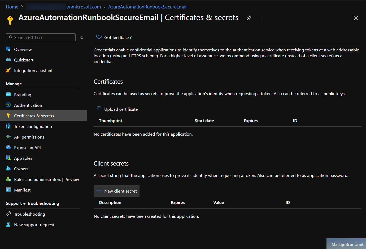This screenshot has height=249, width=366.
Task: Click the plus icon for new secret
Action: [99, 191]
